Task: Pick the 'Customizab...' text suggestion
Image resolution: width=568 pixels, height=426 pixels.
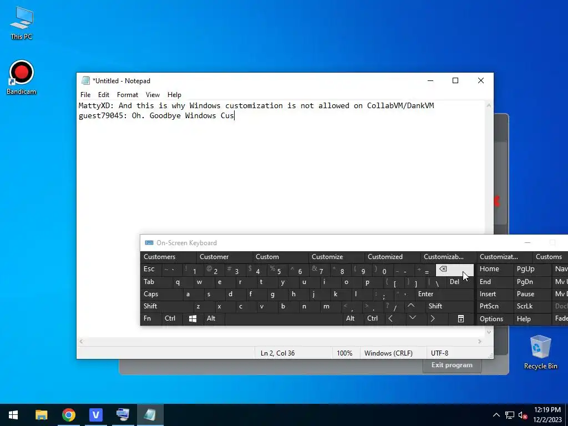Action: pos(448,257)
